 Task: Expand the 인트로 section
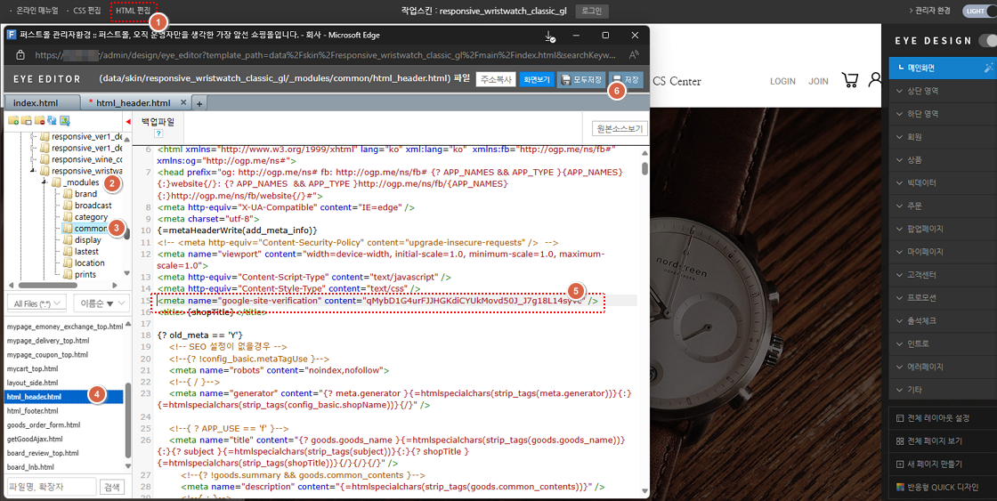[x=943, y=344]
